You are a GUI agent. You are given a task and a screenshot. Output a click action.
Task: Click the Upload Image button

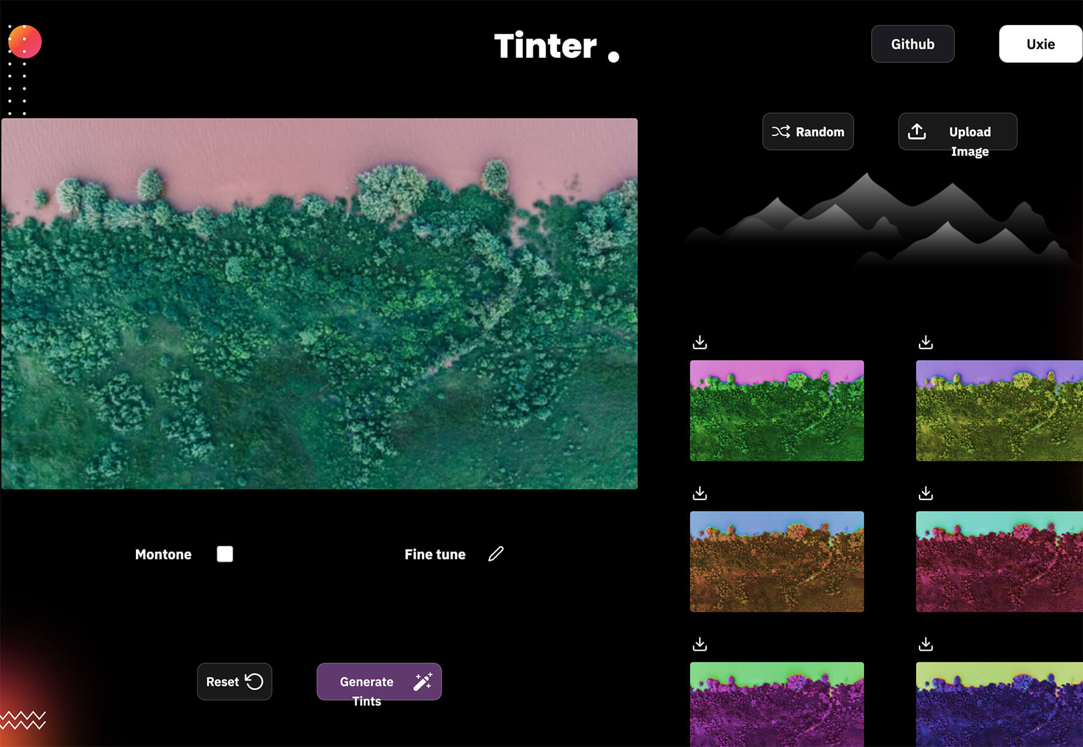[958, 131]
